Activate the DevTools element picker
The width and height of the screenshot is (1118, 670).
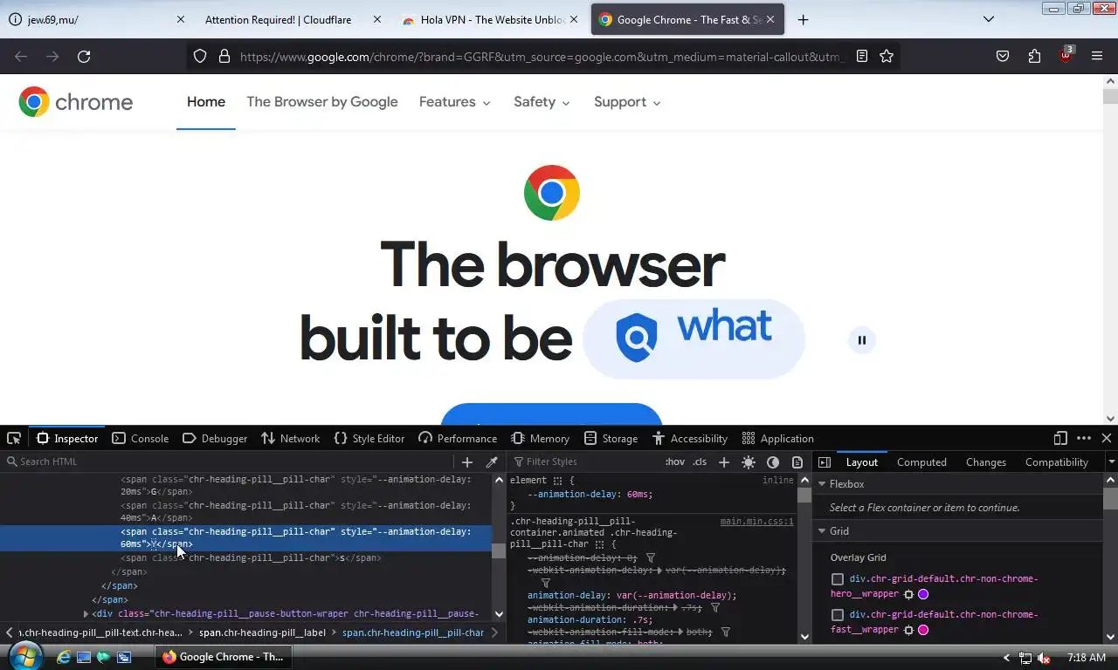point(14,438)
